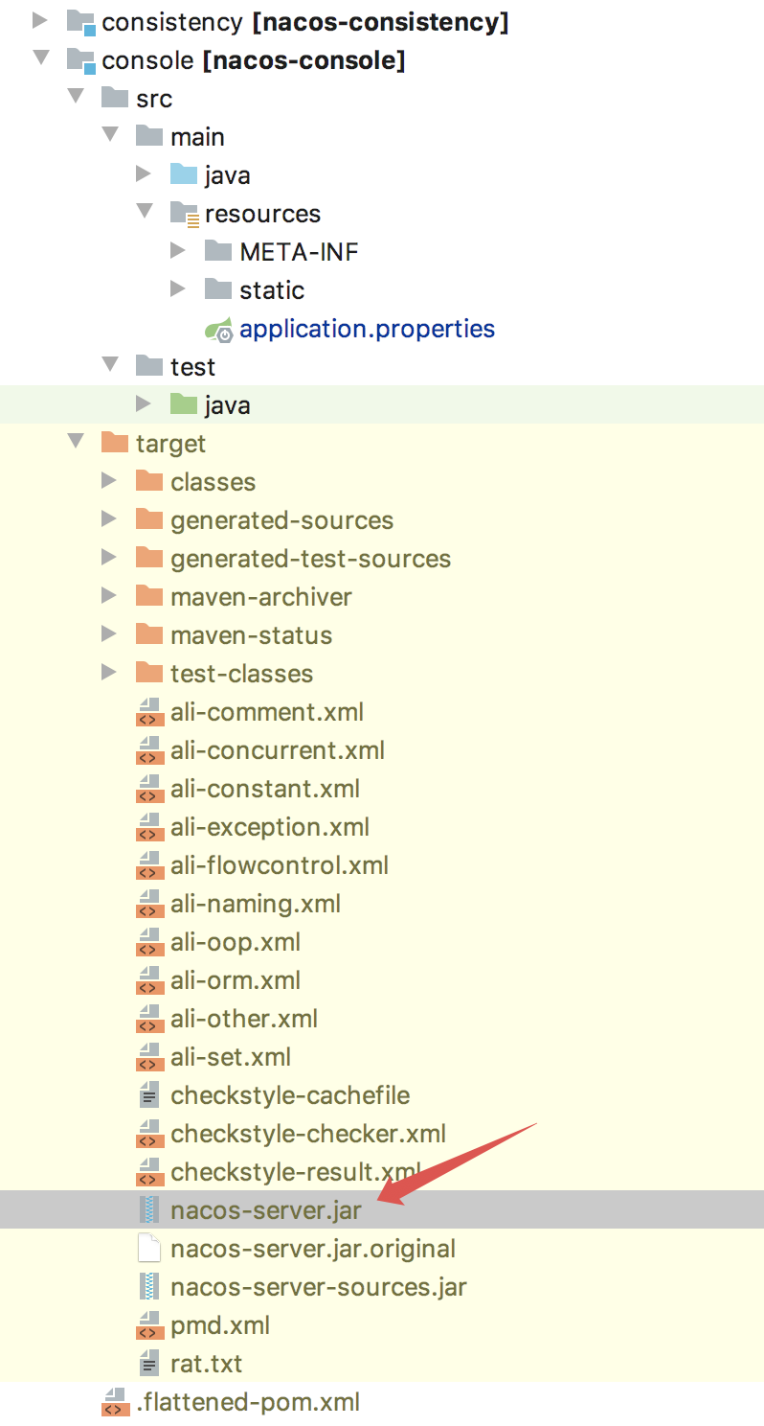Click the pmd.xml file icon
This screenshot has height=1426, width=764.
[148, 1325]
